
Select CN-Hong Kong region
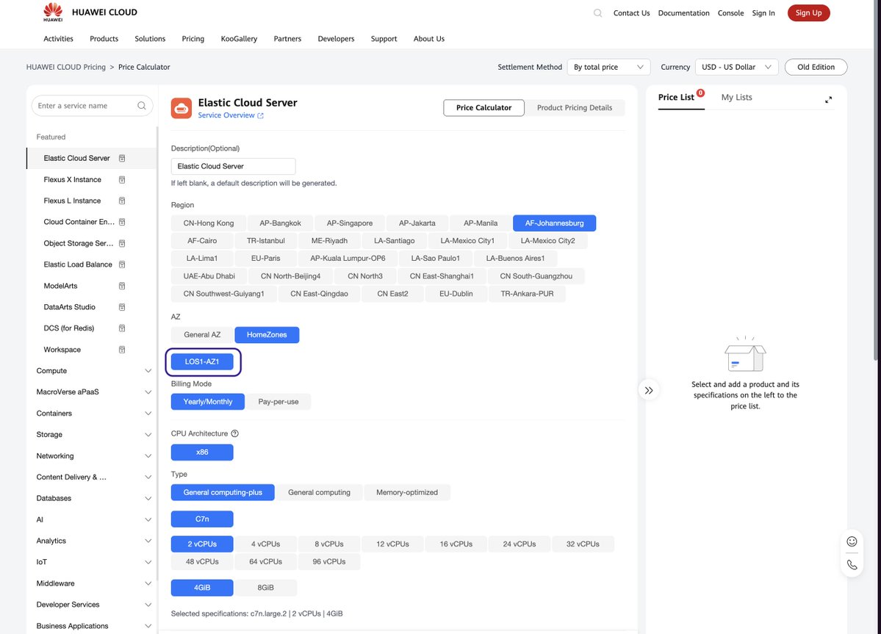click(x=209, y=223)
